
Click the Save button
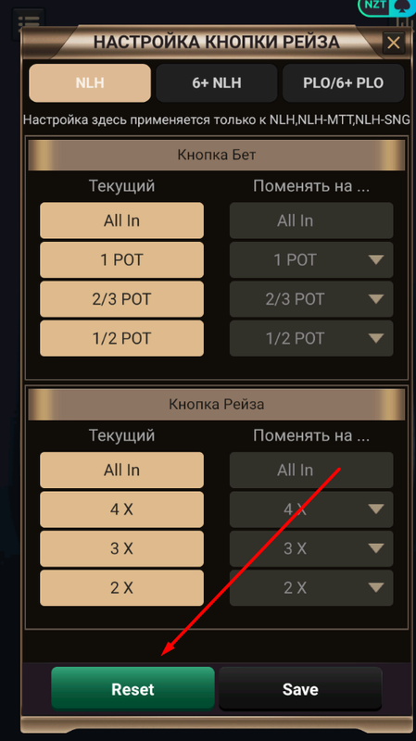[x=300, y=688]
